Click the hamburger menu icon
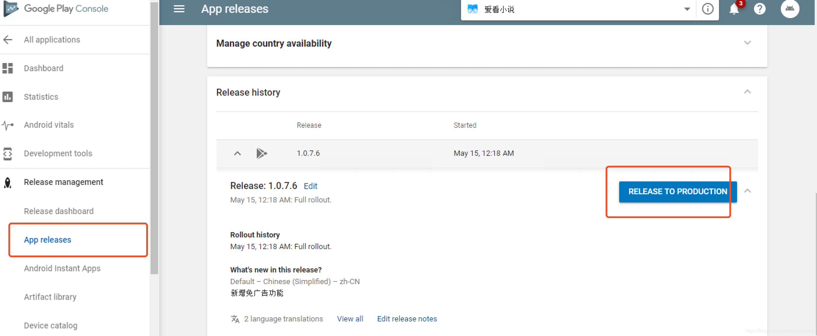Screen dimensions: 817x336 tap(179, 9)
